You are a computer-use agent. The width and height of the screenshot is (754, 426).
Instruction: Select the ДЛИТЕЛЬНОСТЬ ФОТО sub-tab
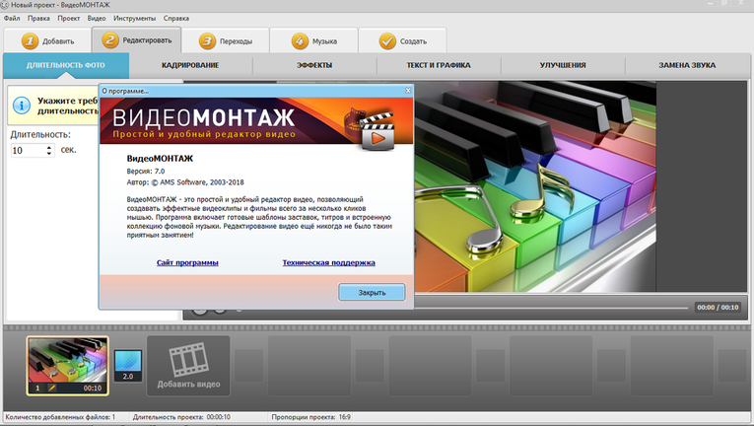(x=66, y=65)
